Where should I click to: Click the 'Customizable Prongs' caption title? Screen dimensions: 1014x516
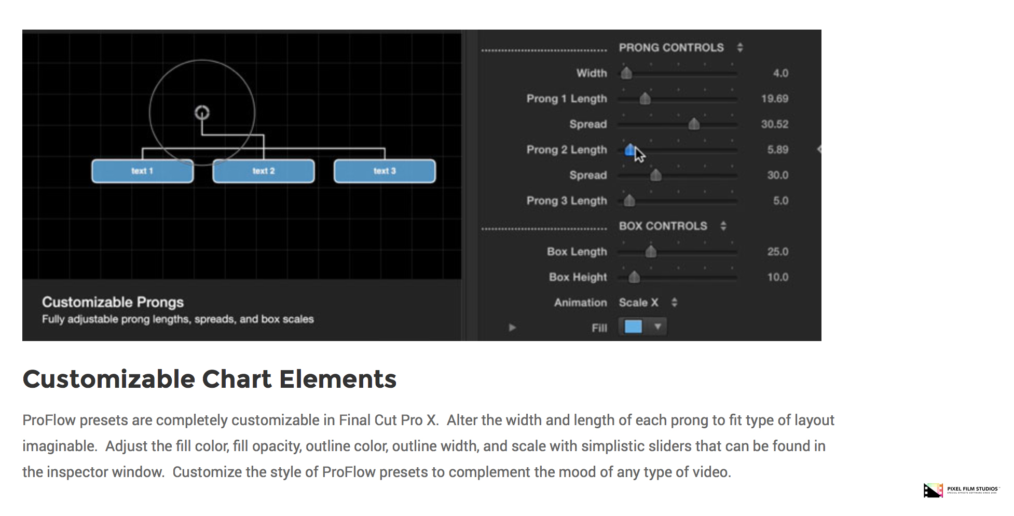point(113,302)
